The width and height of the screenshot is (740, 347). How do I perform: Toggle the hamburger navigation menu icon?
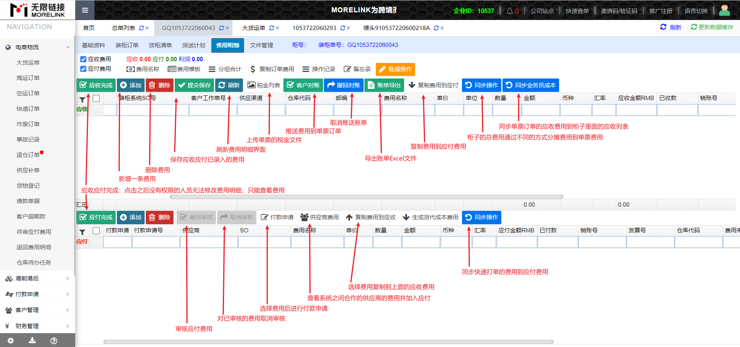pos(85,10)
